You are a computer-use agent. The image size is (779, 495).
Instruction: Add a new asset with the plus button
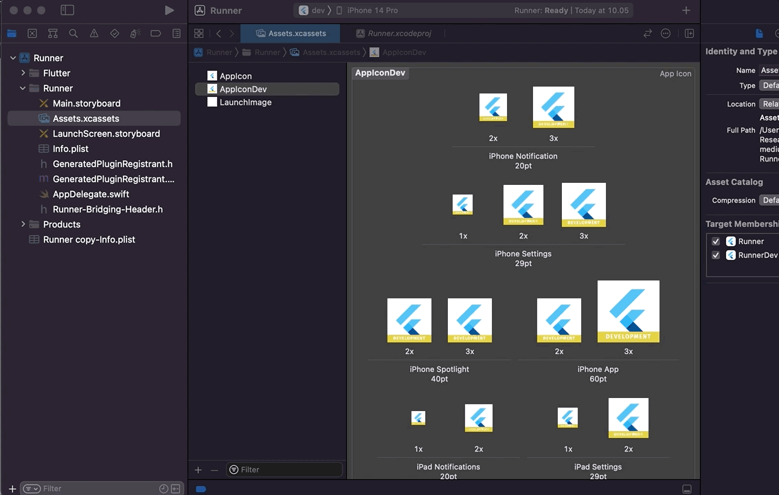(199, 470)
